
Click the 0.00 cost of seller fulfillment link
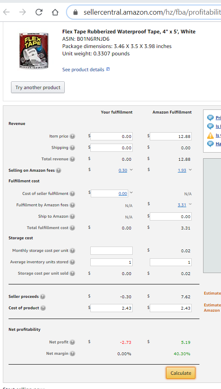123,194
